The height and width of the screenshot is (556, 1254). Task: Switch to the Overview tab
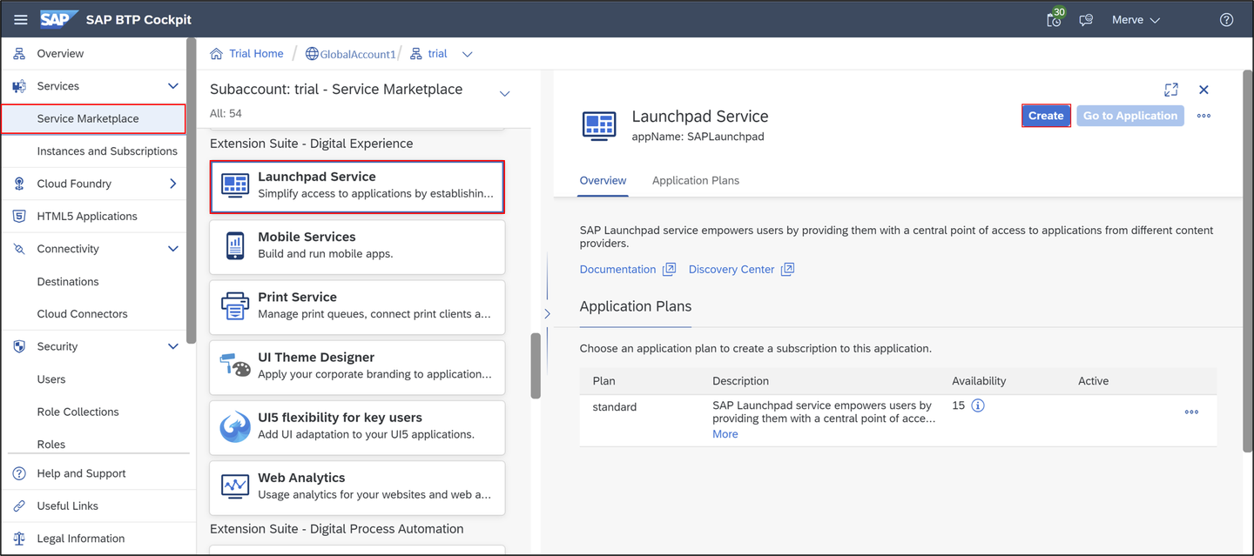point(603,180)
